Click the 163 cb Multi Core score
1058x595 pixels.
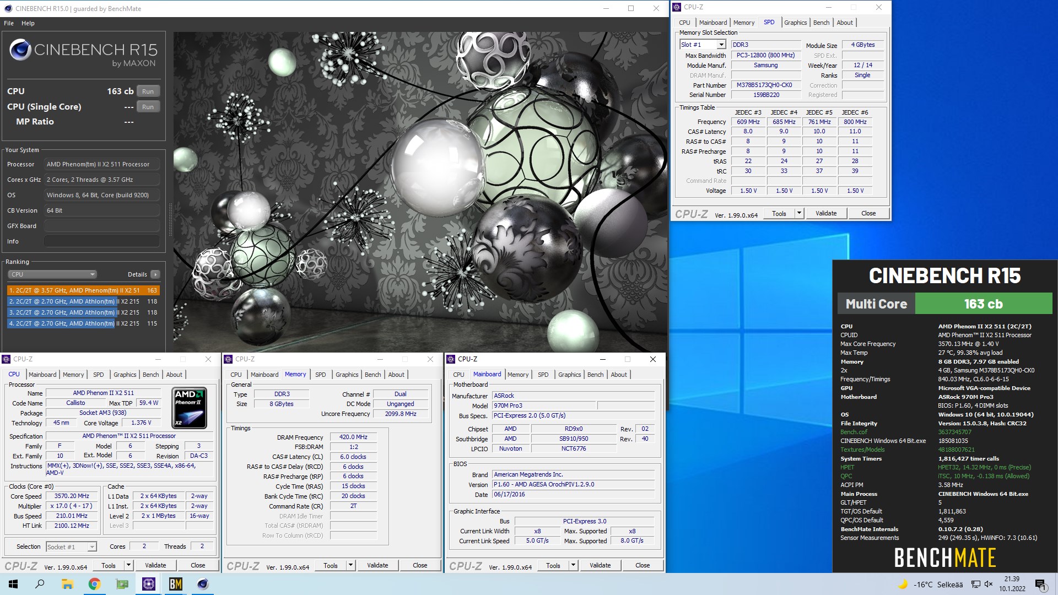983,304
